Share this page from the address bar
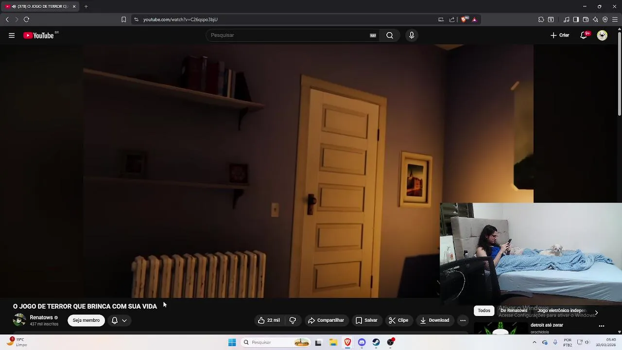The height and width of the screenshot is (350, 622). (x=452, y=19)
